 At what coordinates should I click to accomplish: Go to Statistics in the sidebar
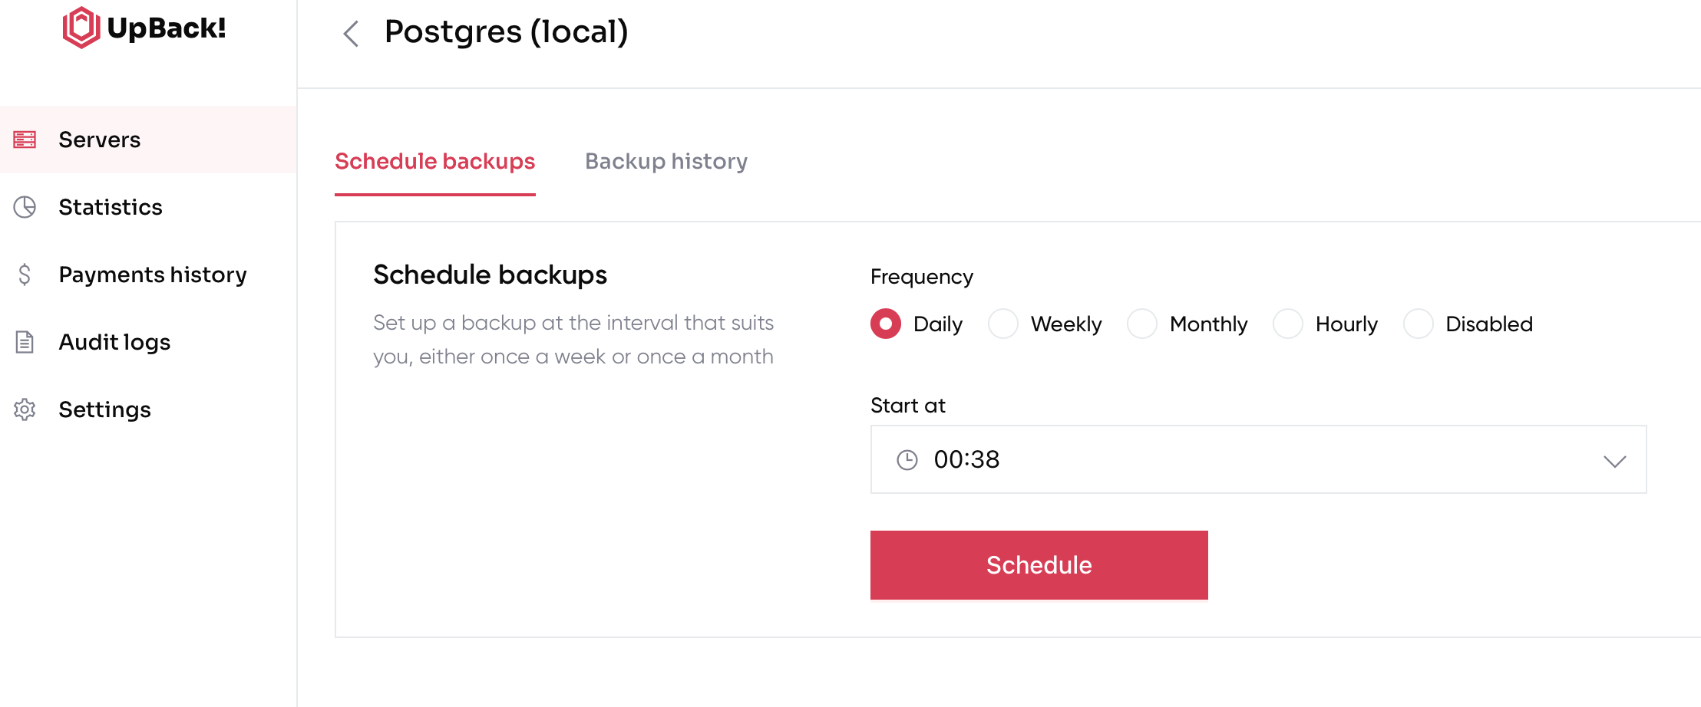111,207
